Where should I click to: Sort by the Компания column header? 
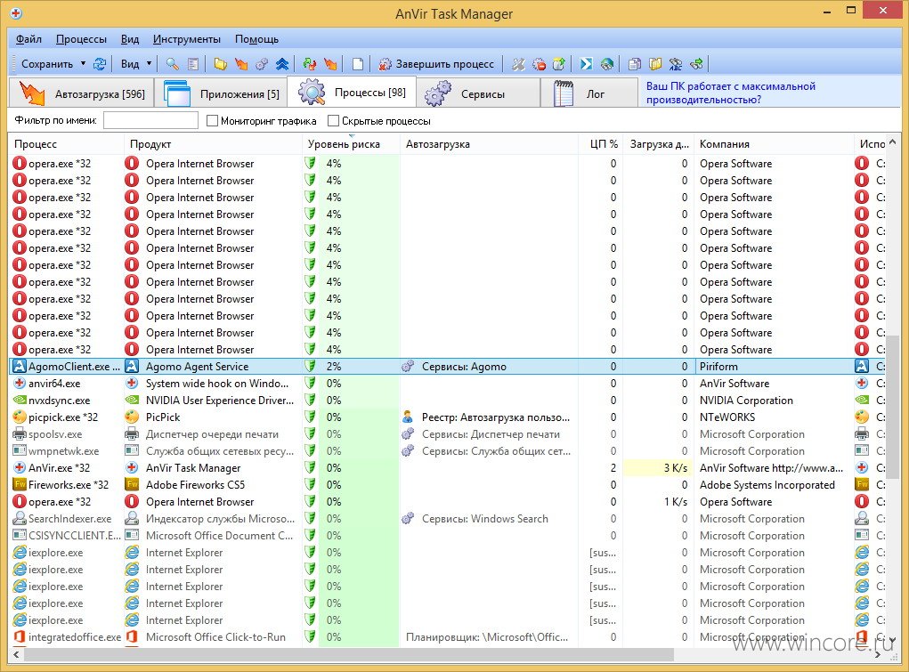pos(774,144)
